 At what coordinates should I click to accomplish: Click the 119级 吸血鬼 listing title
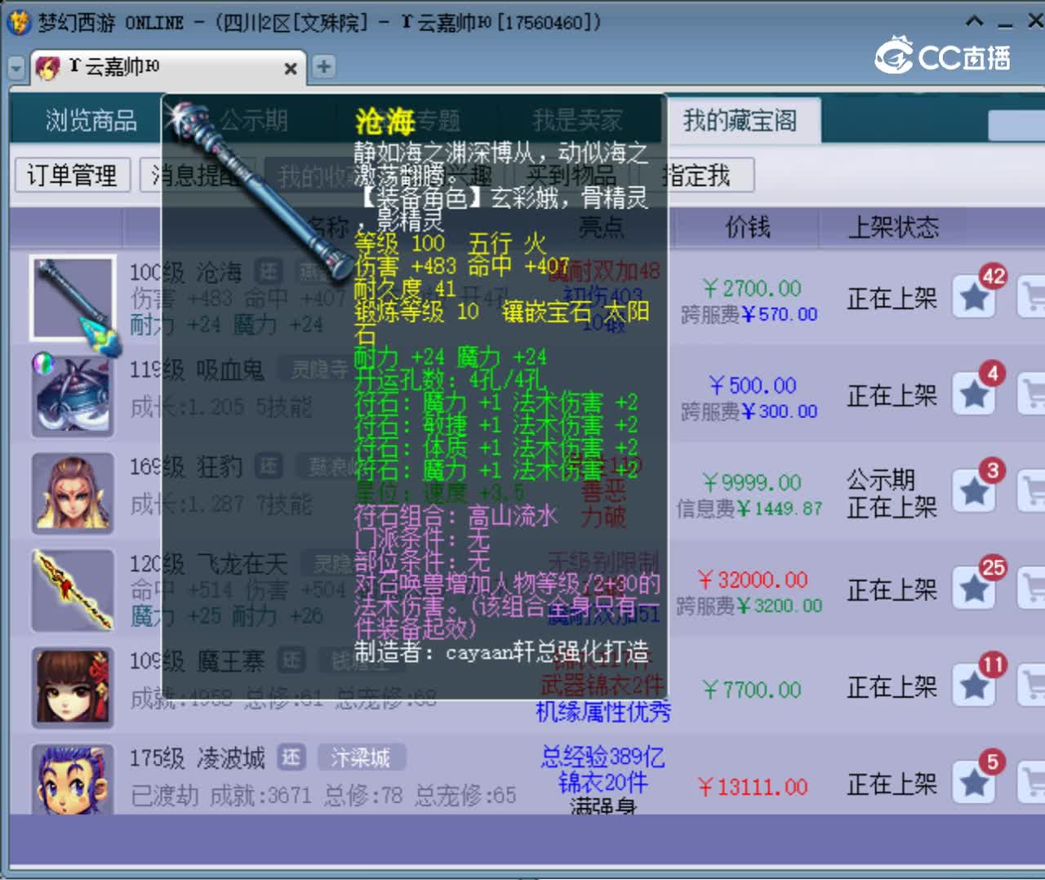tap(197, 370)
